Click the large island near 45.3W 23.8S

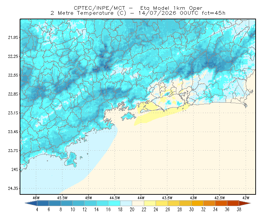click(x=71, y=160)
